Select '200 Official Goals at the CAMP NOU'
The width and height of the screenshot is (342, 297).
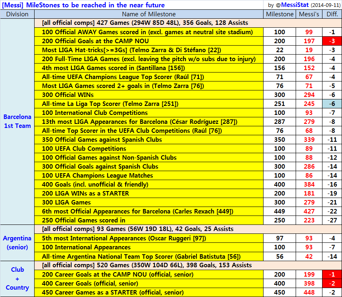point(149,41)
